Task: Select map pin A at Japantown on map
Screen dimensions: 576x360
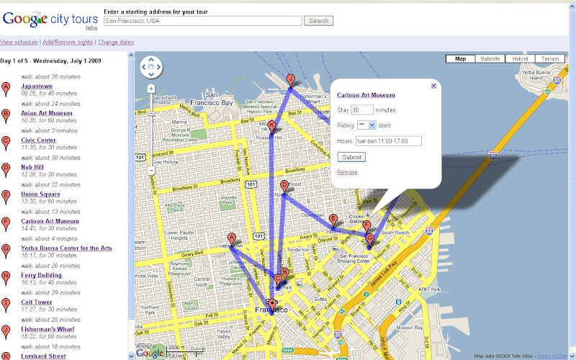Action: click(x=231, y=240)
